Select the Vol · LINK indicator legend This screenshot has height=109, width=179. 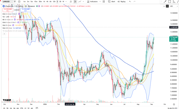6,17
